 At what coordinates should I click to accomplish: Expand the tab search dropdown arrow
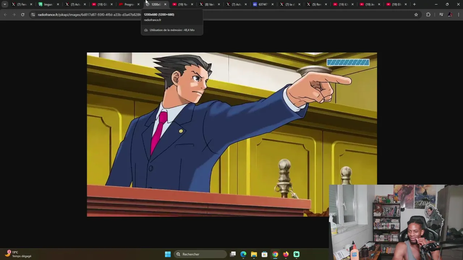click(x=5, y=4)
